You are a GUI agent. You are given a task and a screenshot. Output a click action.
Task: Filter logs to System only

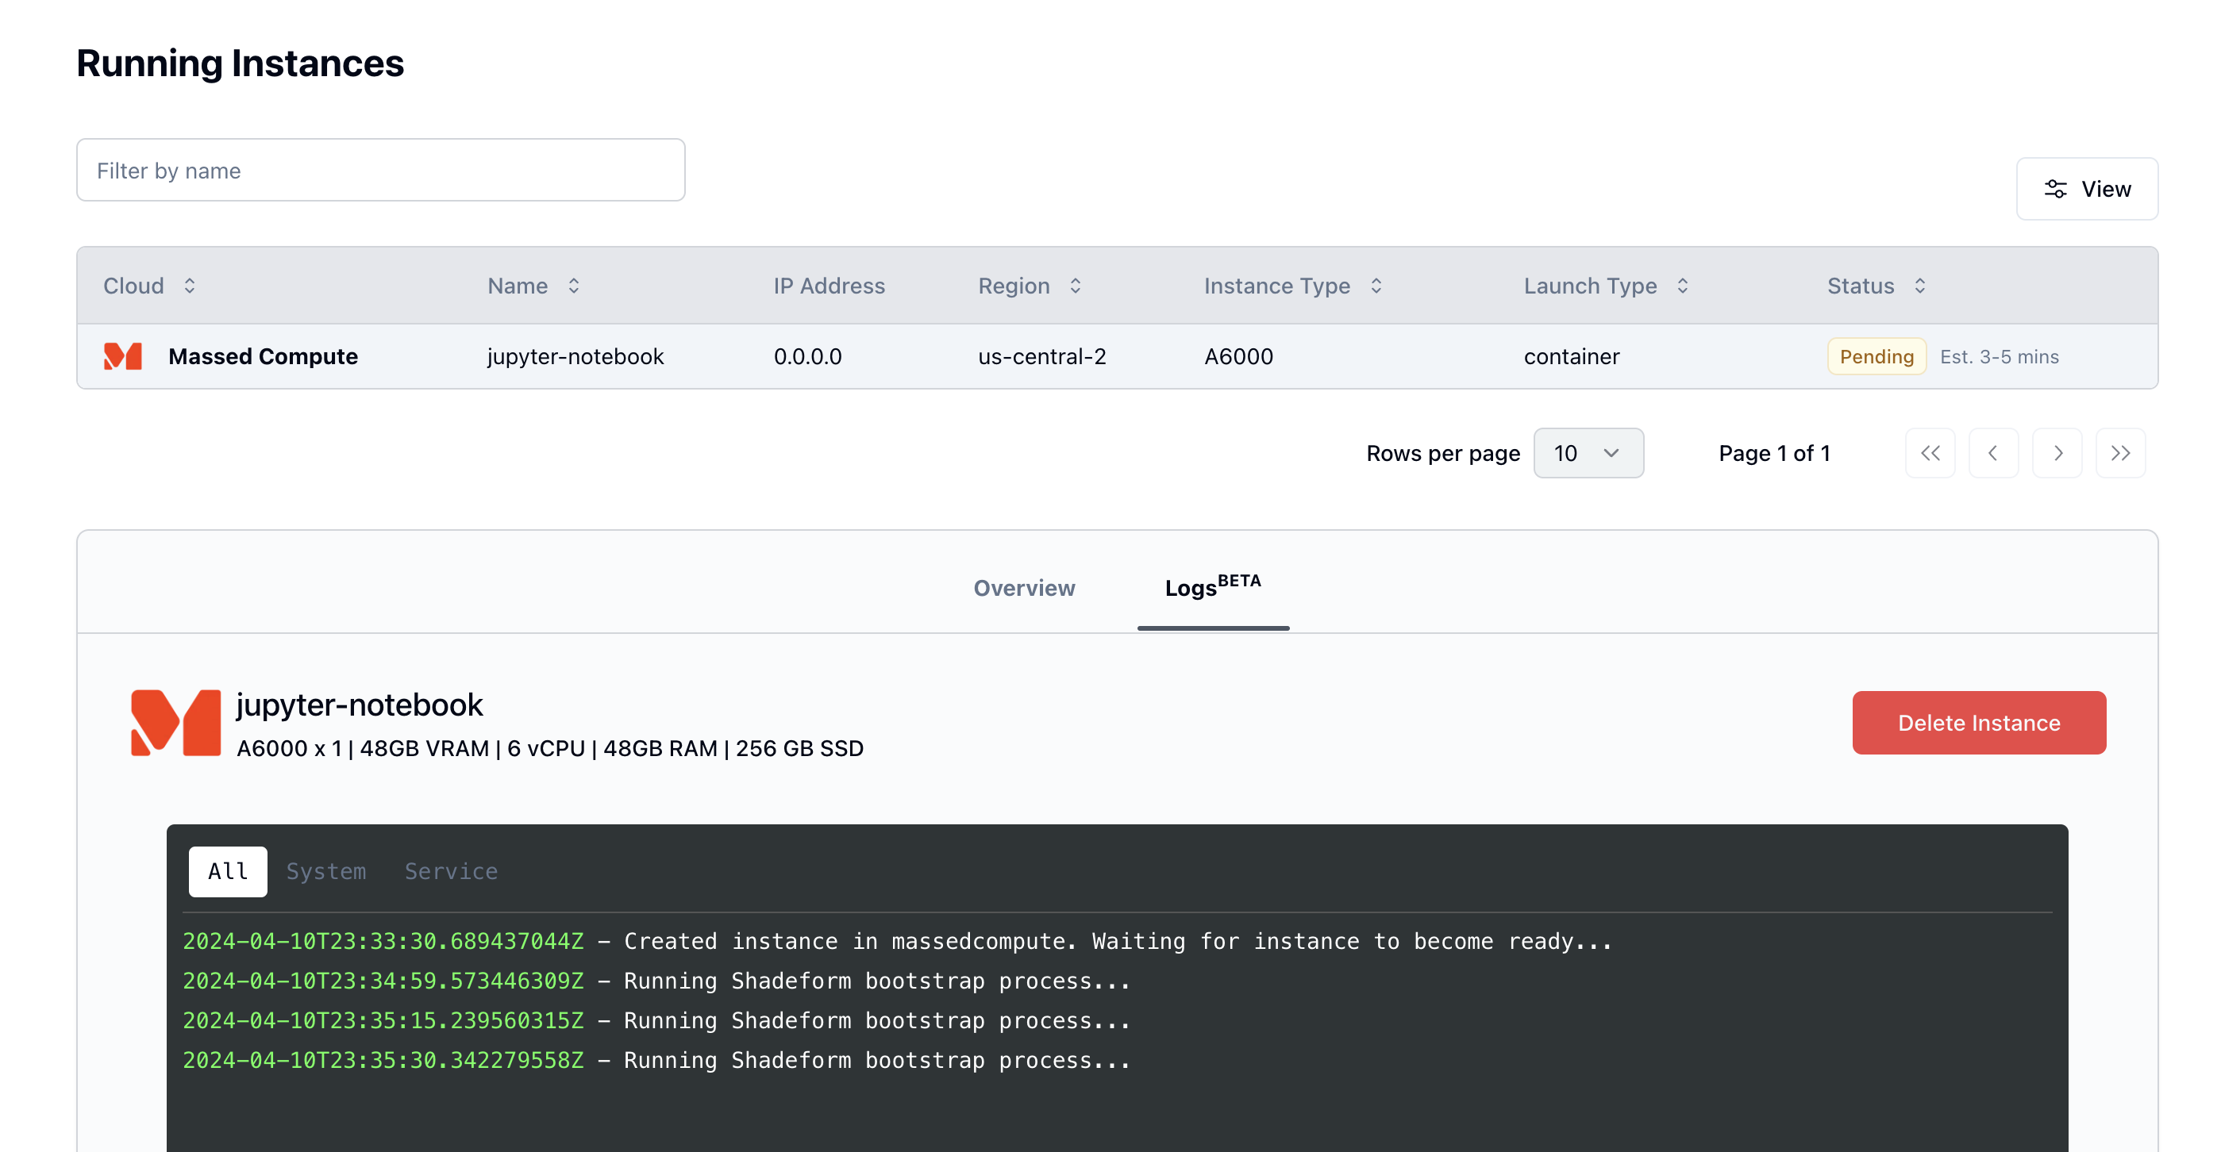point(326,871)
